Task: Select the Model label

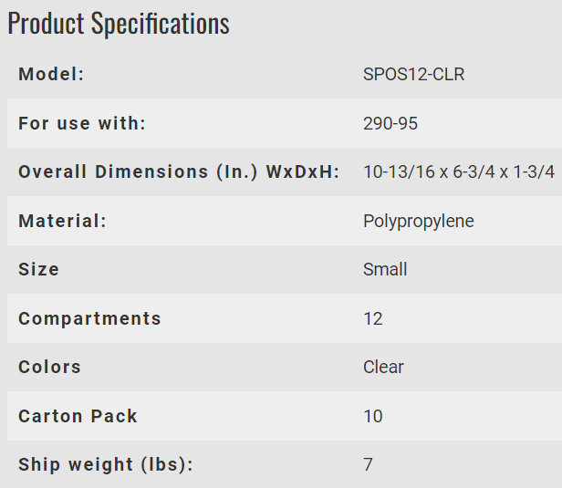Action: click(51, 74)
